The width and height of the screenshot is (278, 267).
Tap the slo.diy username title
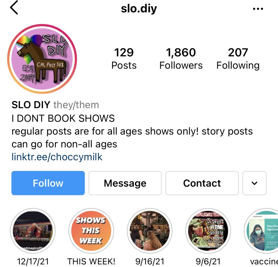point(139,9)
